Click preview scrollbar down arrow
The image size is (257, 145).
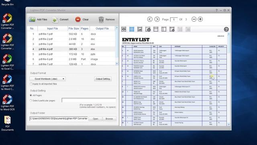point(229,124)
